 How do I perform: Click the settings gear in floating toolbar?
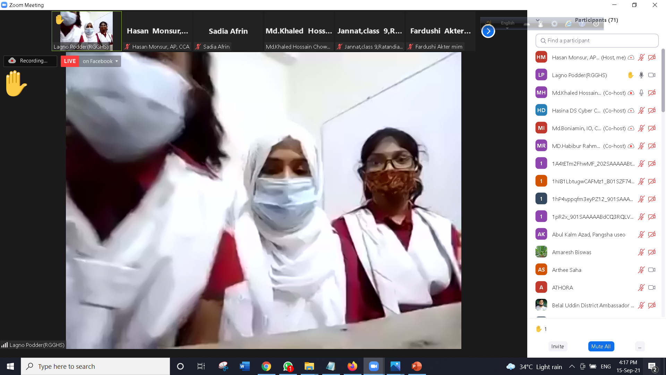tap(554, 24)
